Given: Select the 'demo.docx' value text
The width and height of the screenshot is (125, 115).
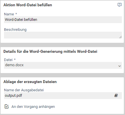Looking at the screenshot, I should [14, 65].
